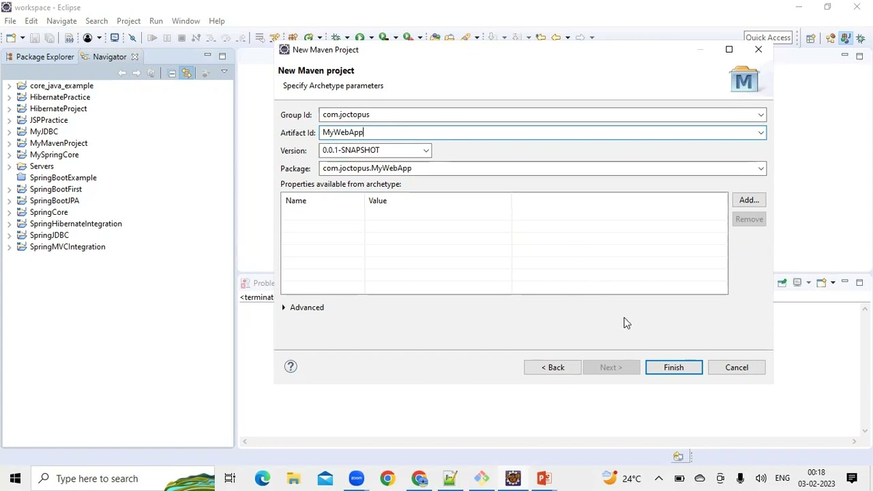The image size is (873, 491).
Task: Click the Windows Start button
Action: (x=15, y=478)
